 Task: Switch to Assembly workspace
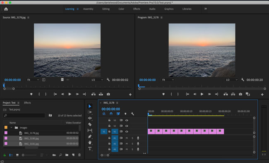(x=88, y=9)
